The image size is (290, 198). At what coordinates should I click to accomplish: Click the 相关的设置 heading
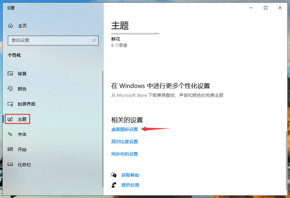(127, 120)
